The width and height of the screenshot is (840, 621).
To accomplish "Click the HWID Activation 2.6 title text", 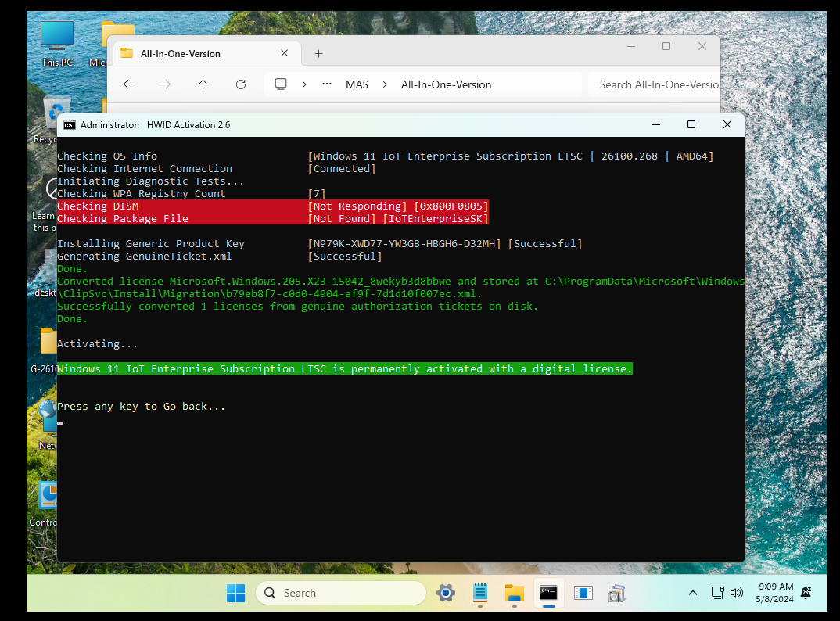I will (188, 125).
